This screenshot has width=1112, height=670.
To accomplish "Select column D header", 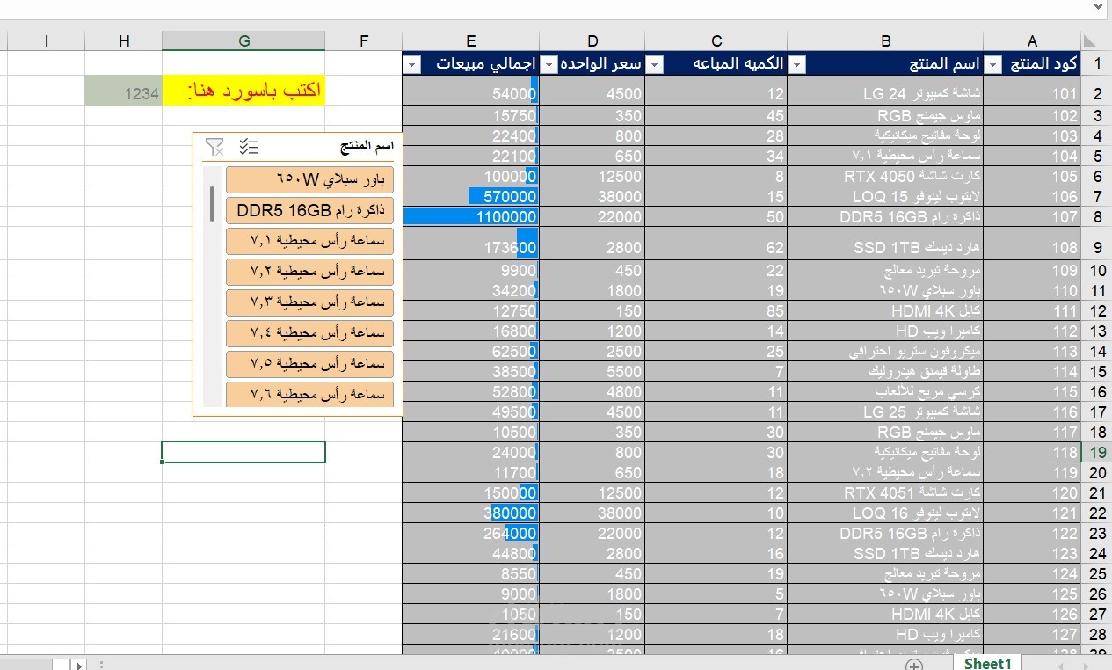I will [x=592, y=40].
